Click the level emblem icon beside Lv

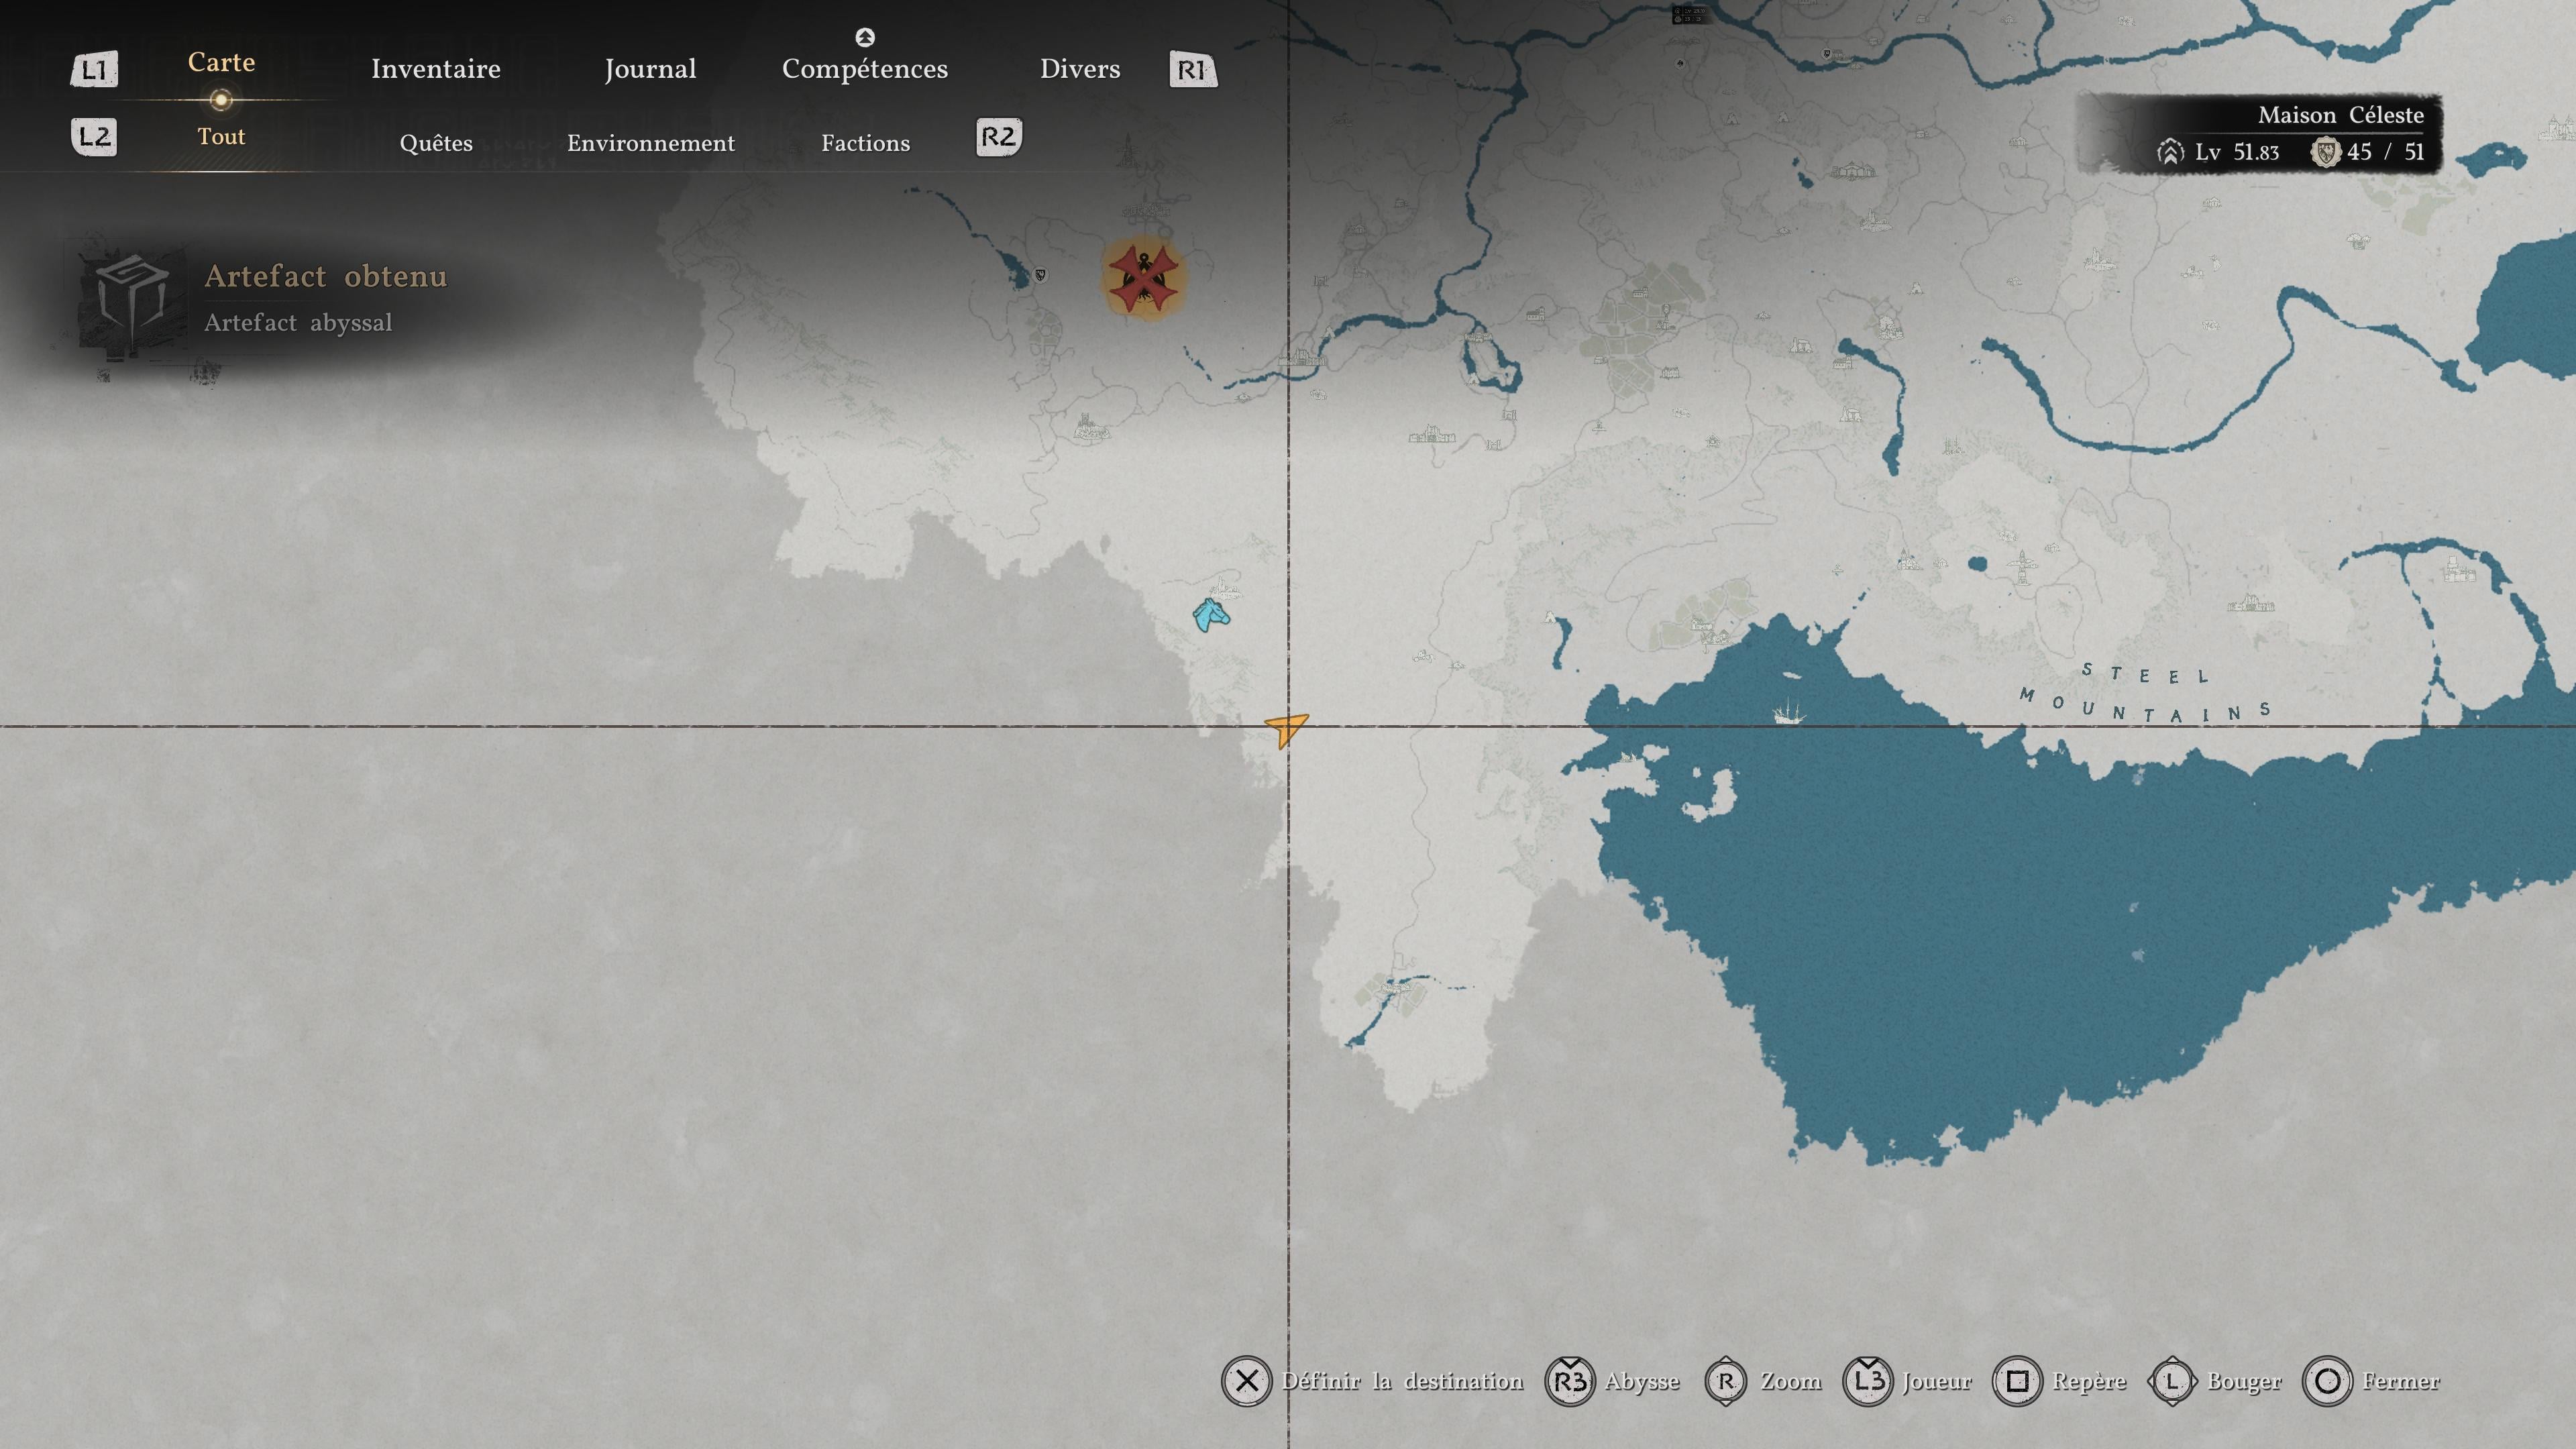2170,152
